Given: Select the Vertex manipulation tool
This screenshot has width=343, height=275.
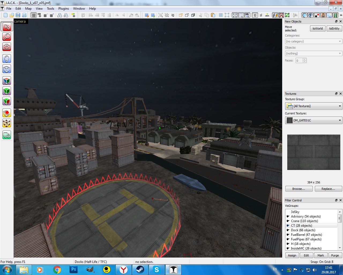Looking at the screenshot, I should click(7, 123).
